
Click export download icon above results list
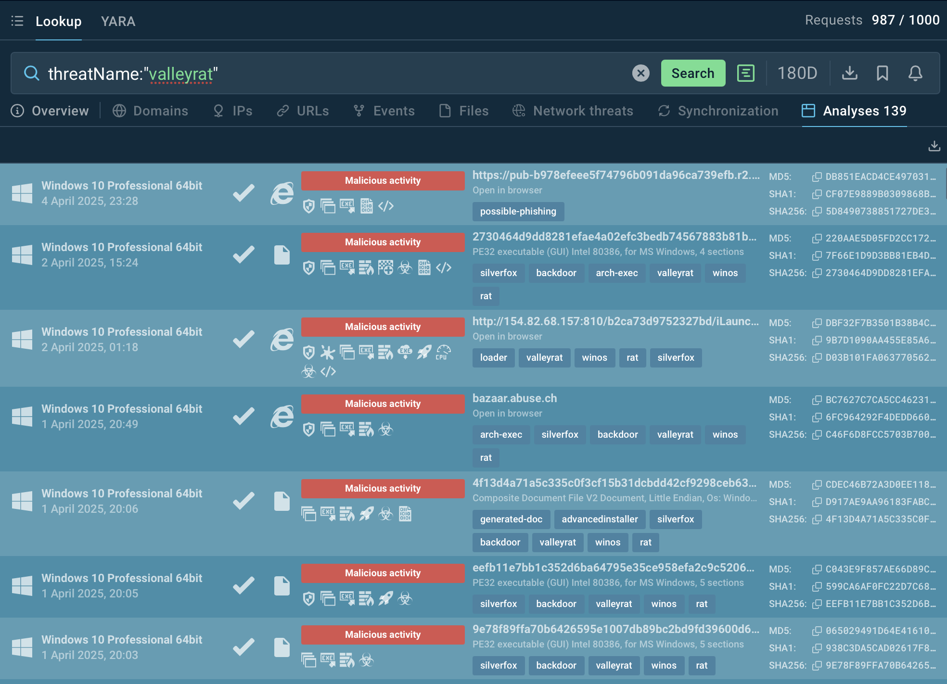[934, 146]
